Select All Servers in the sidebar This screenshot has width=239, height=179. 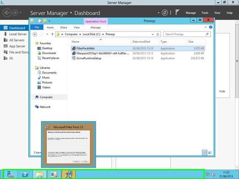click(14, 40)
